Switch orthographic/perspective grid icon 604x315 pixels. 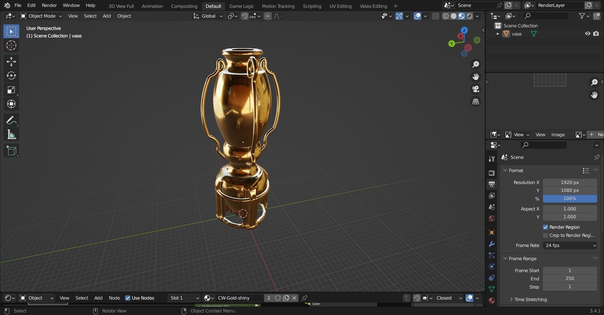476,102
